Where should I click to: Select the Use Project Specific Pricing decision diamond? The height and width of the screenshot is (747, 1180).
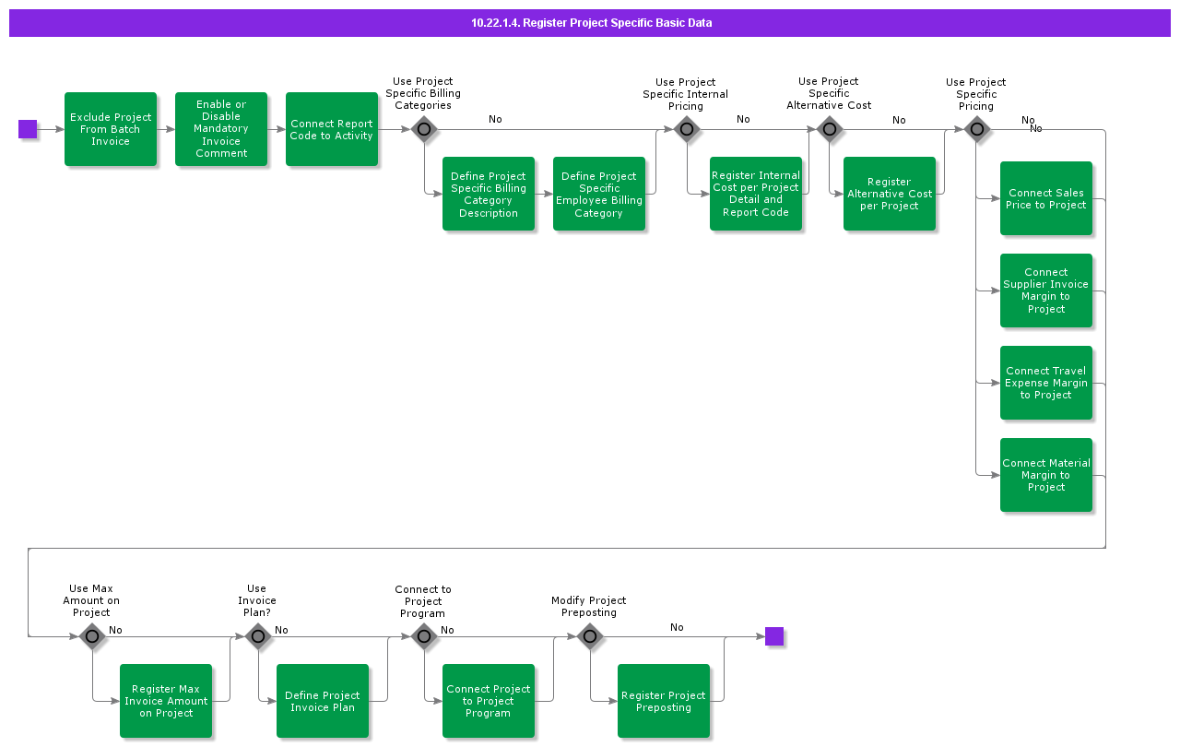point(976,130)
